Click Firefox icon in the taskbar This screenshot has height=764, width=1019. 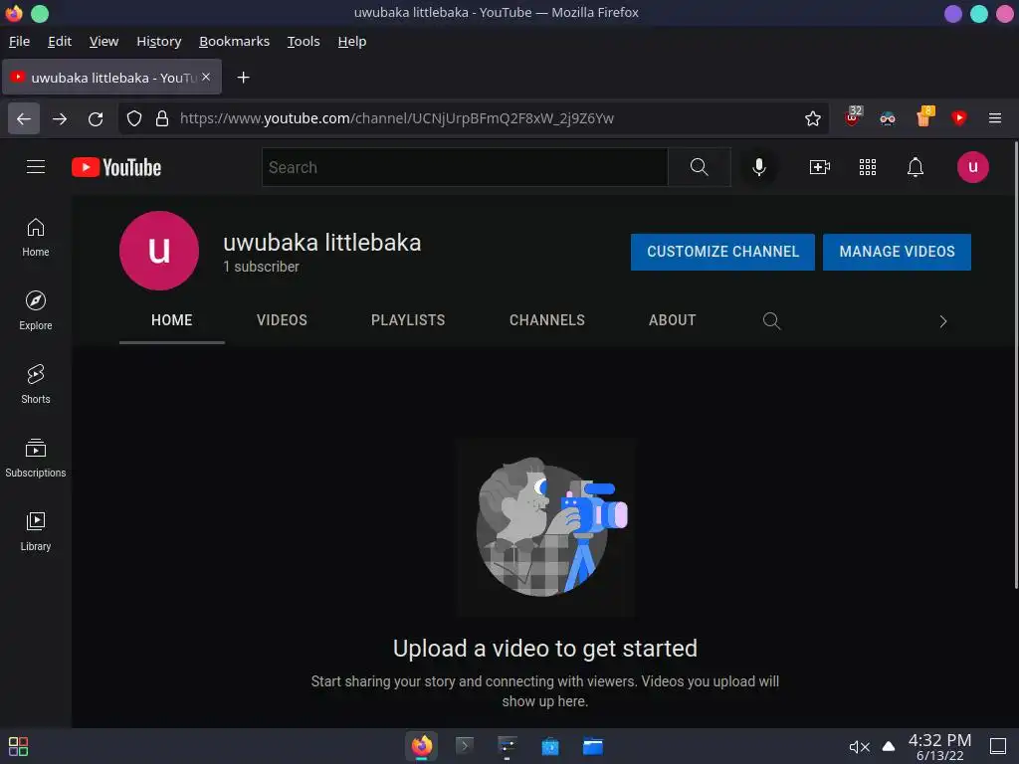pyautogui.click(x=422, y=746)
